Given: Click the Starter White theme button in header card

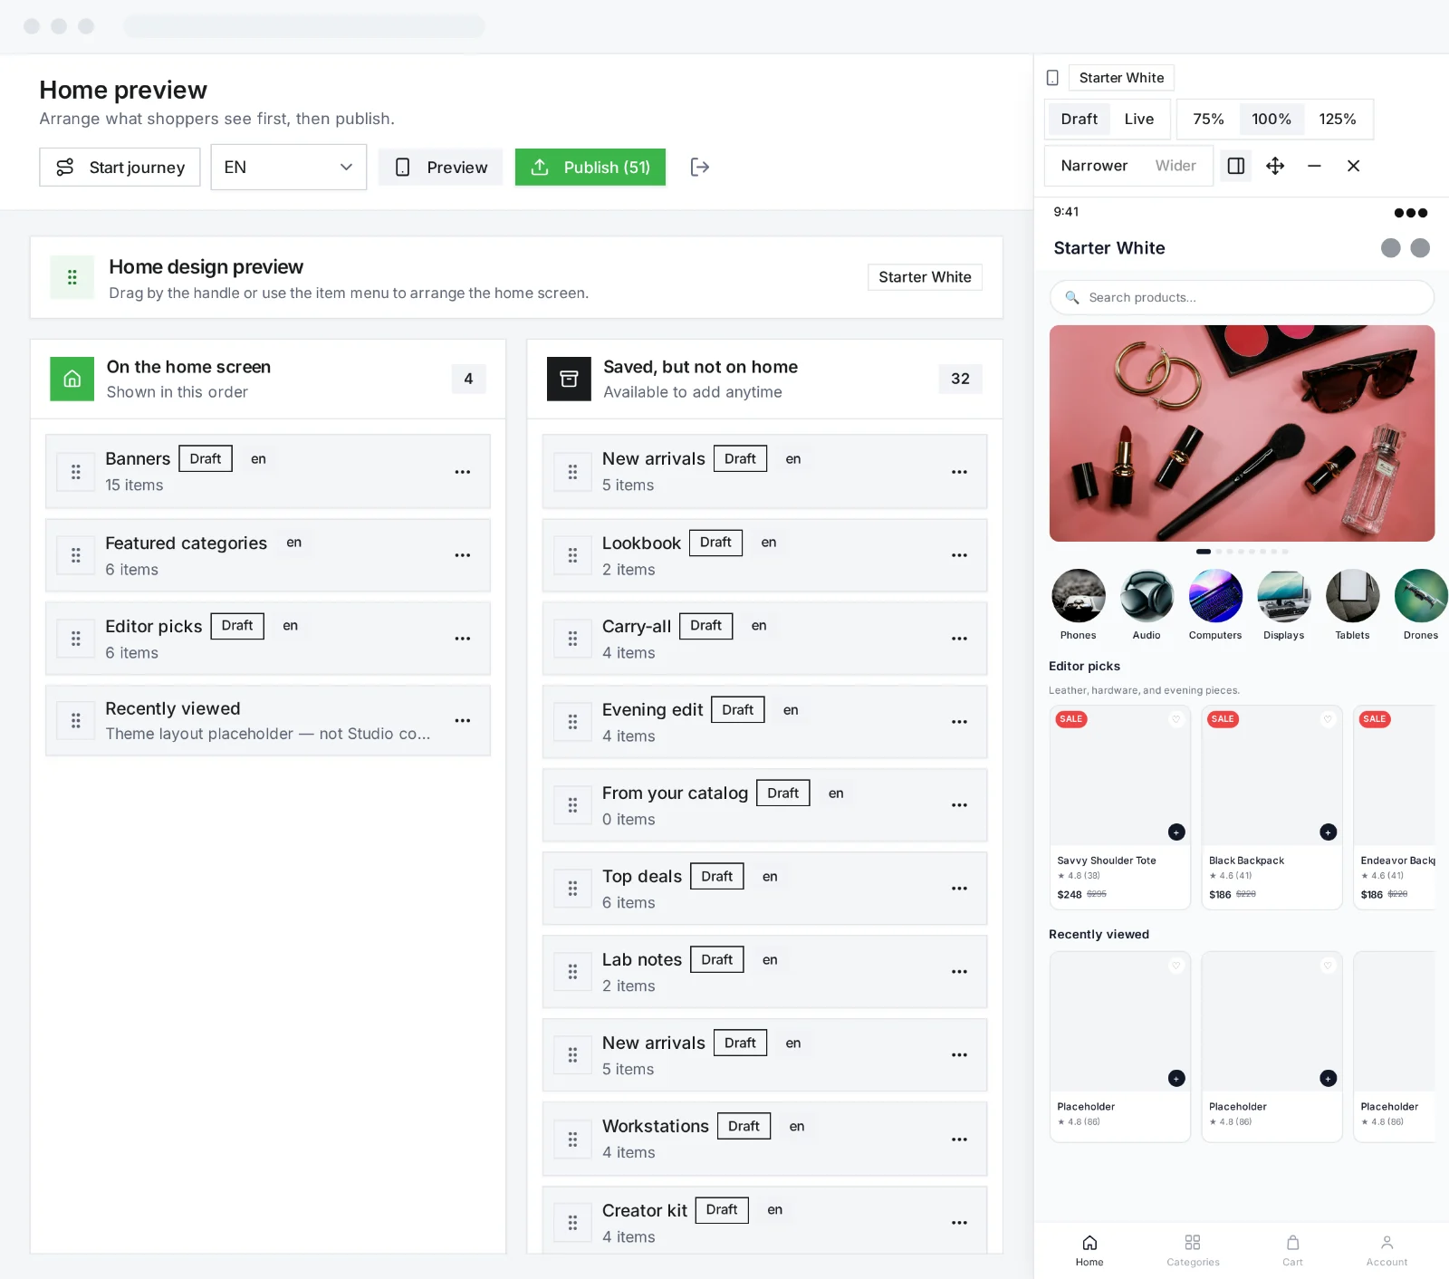Looking at the screenshot, I should coord(925,277).
